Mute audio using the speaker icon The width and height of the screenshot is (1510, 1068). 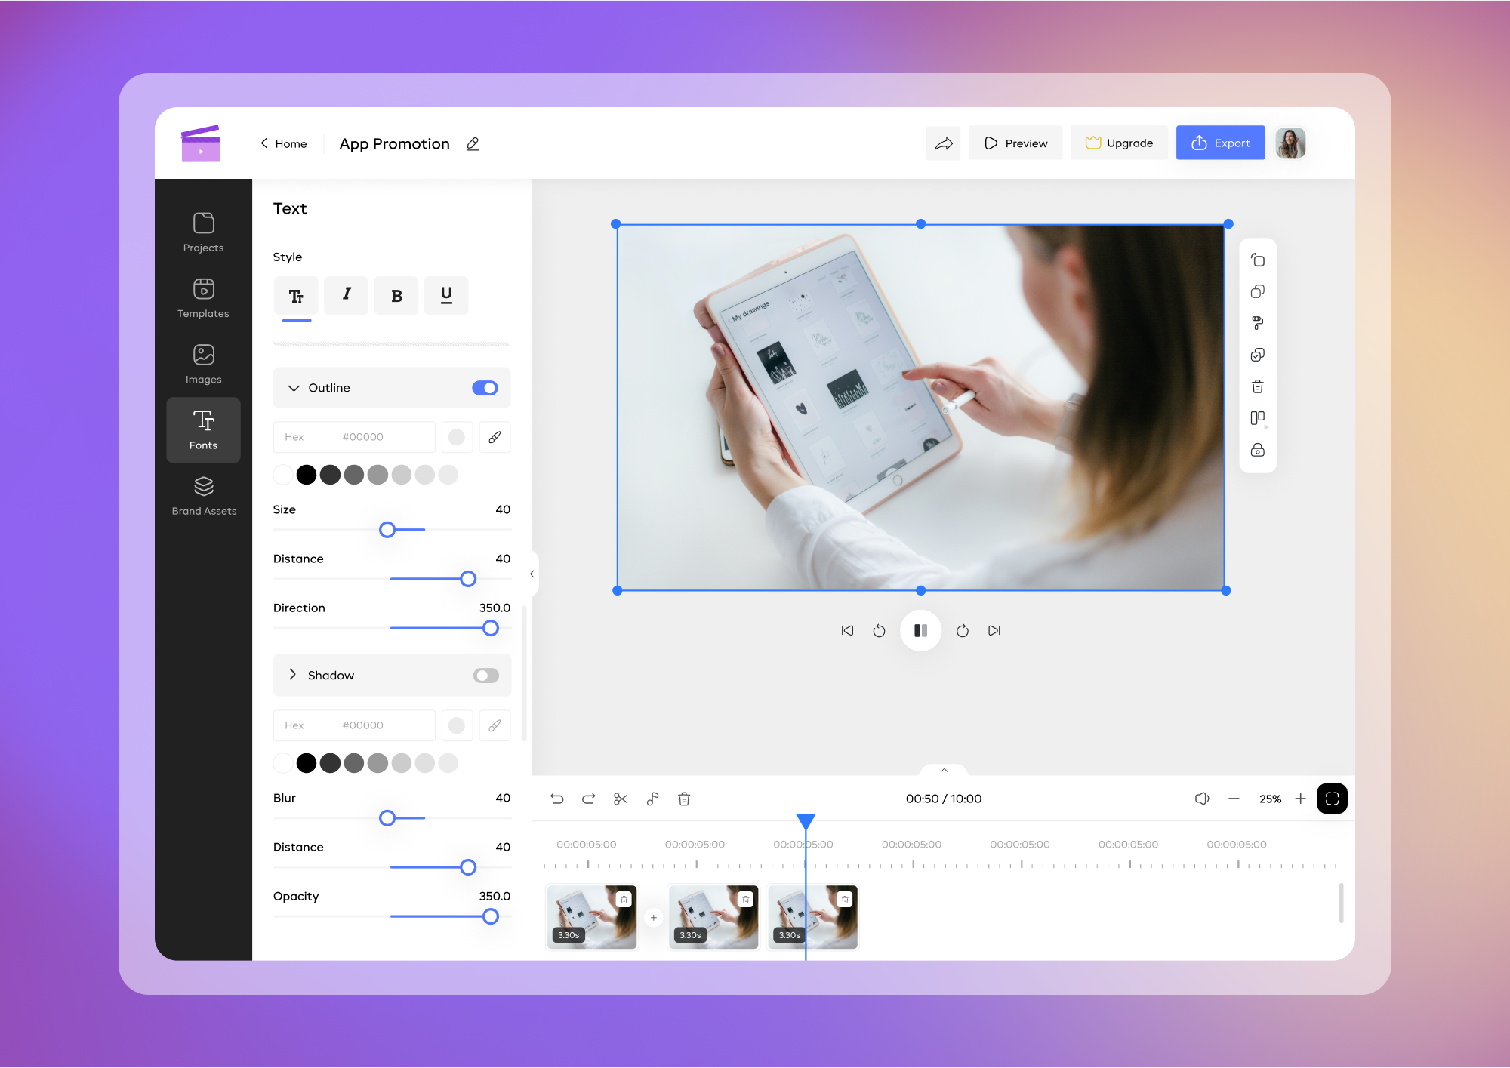(x=1202, y=799)
